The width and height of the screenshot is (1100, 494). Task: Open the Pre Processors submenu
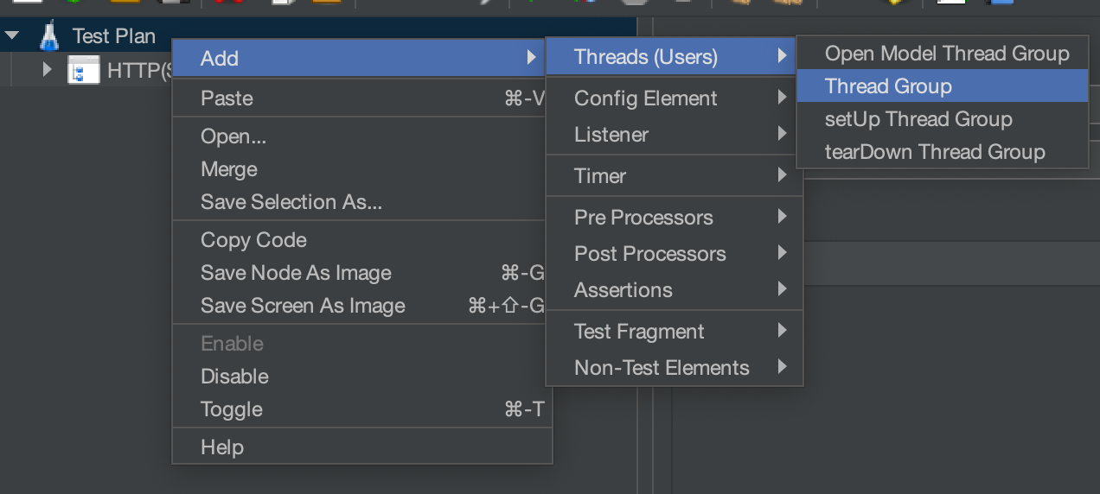[643, 218]
